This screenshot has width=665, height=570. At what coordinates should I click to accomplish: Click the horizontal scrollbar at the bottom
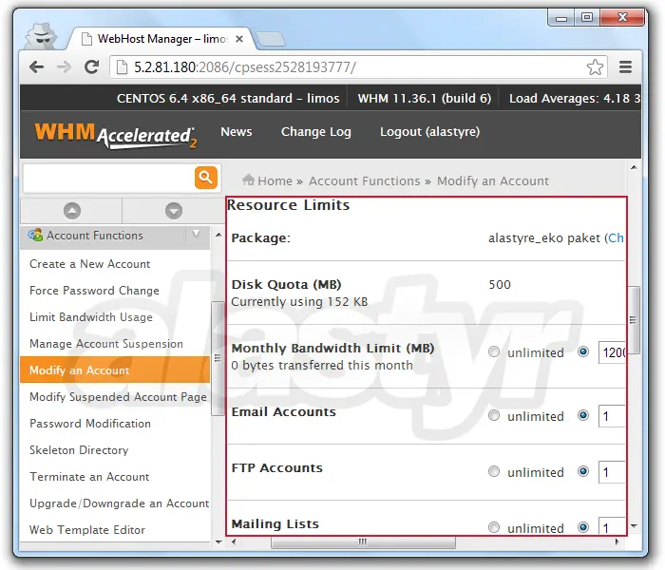click(361, 543)
